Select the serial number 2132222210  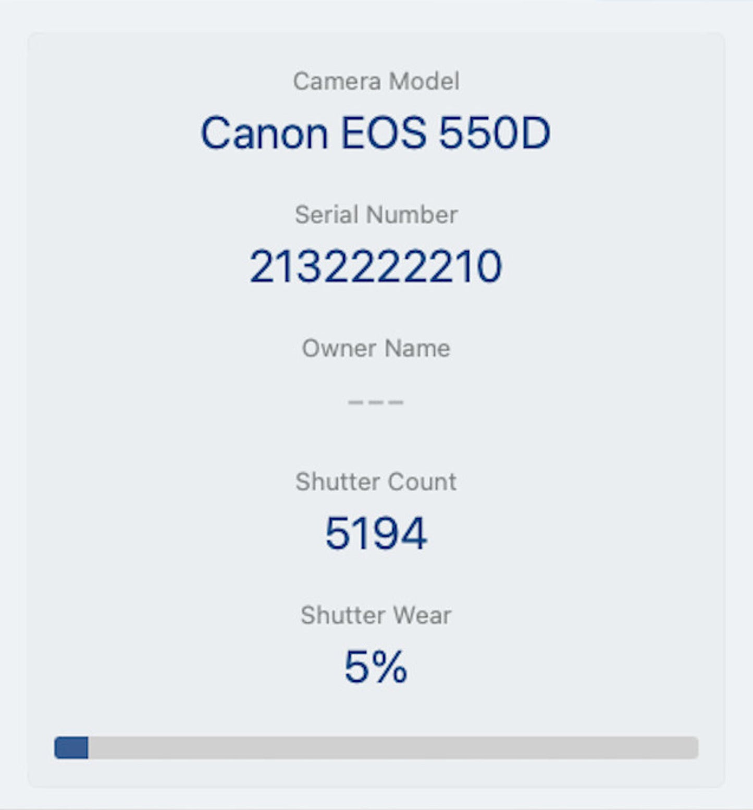click(375, 267)
